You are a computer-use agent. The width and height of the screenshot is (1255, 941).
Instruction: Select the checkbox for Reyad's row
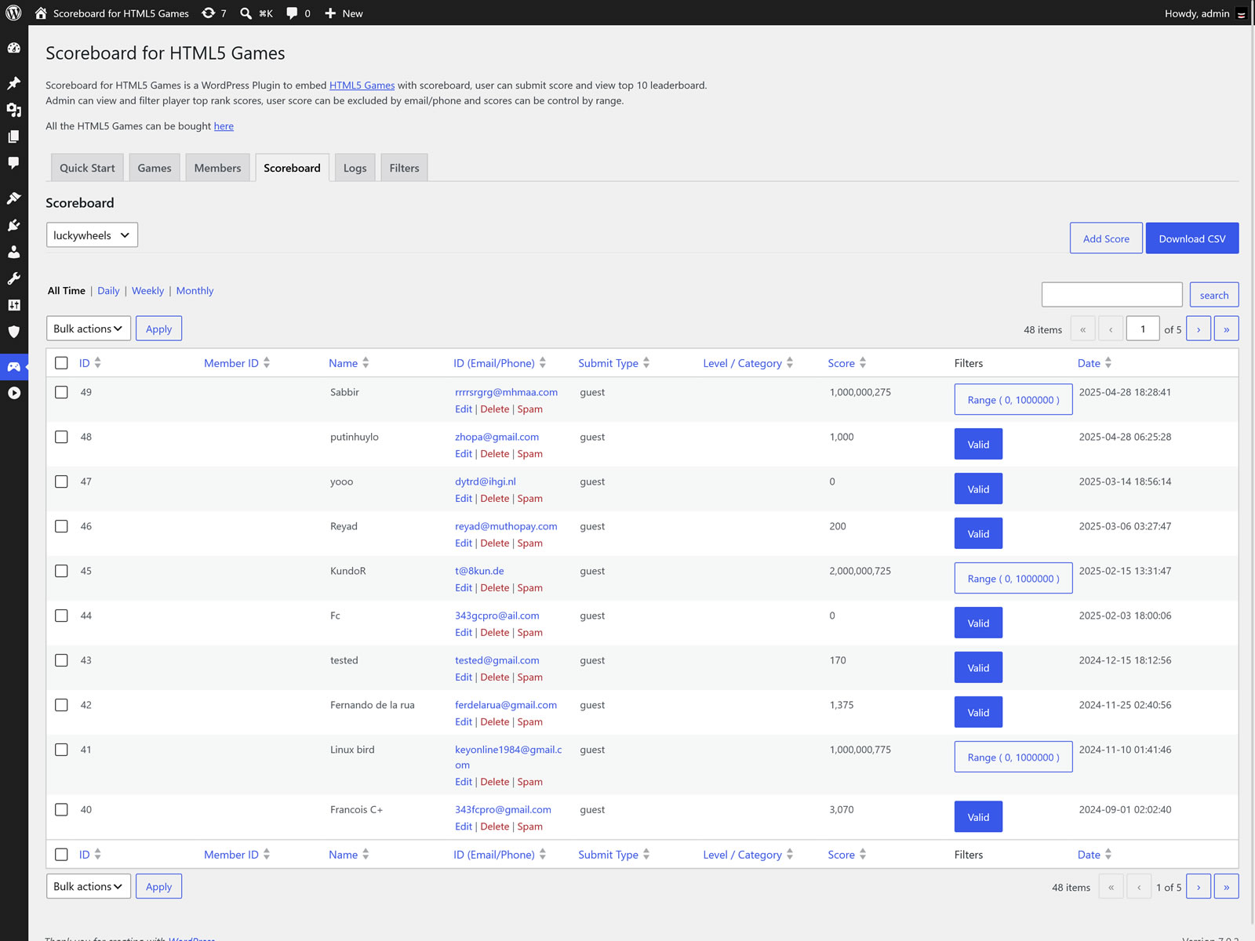(x=61, y=526)
